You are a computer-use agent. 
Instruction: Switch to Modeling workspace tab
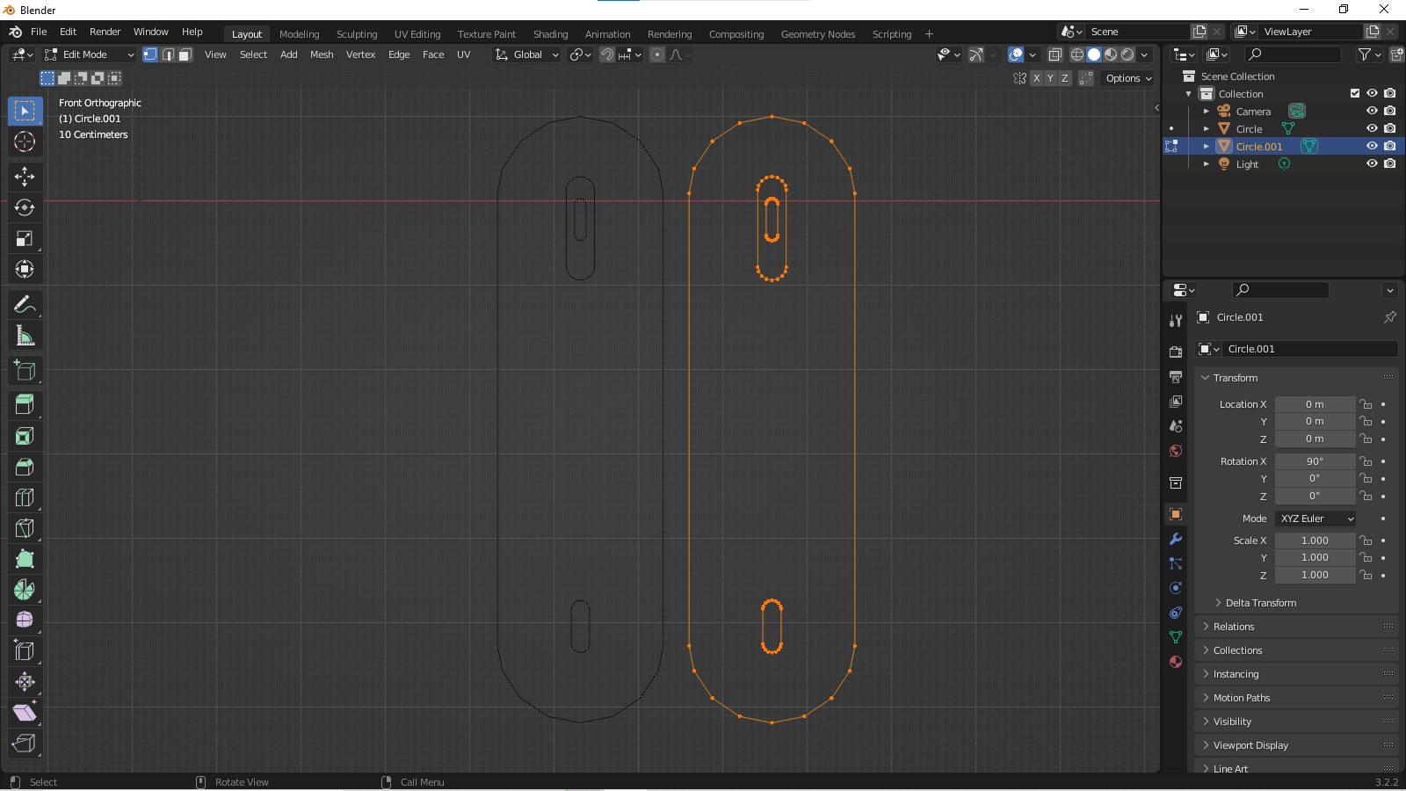(x=299, y=34)
